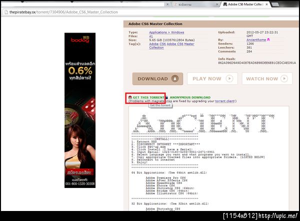The width and height of the screenshot is (300, 221).
Task: Click the magnet icon before GET THIS TORRENT
Action: click(130, 97)
